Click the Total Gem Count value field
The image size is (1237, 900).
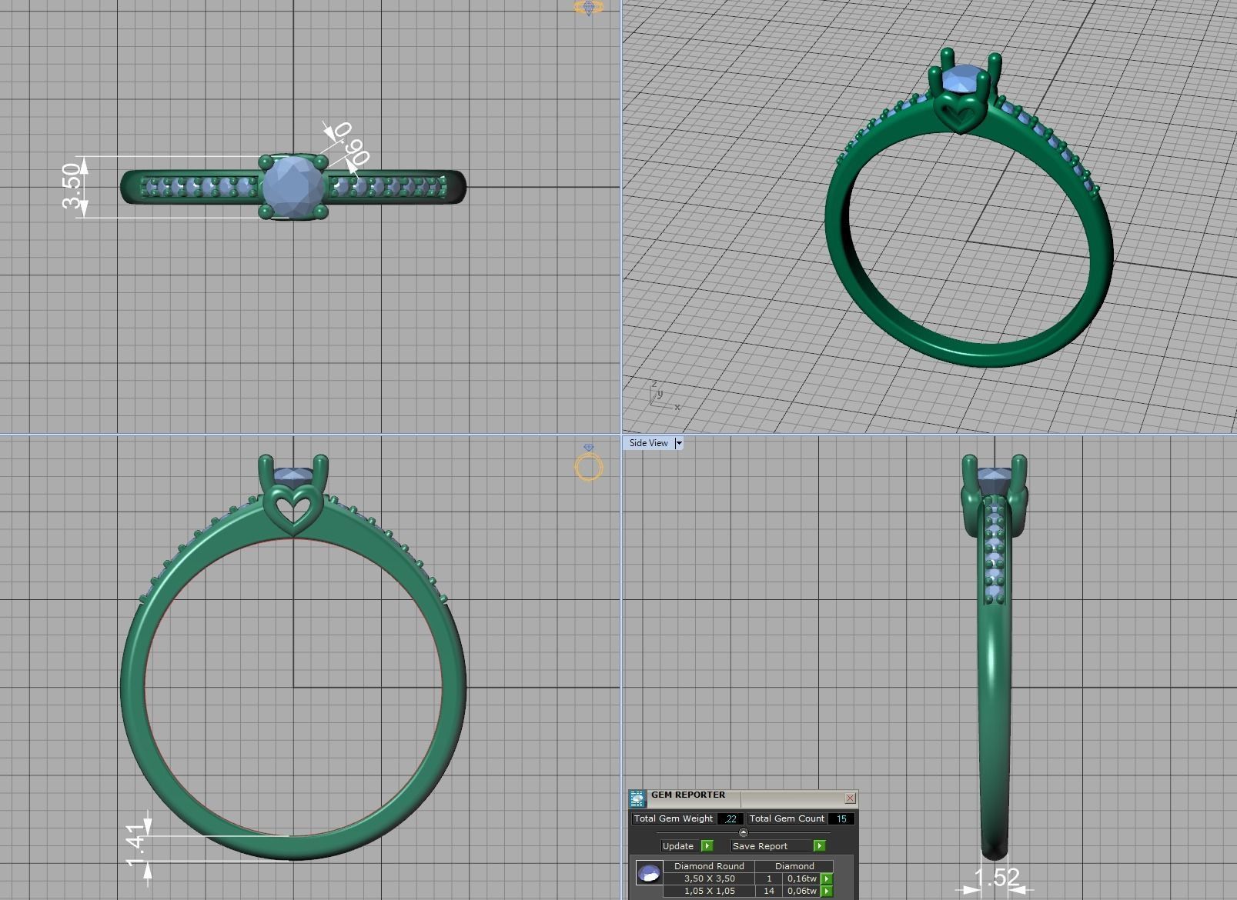pyautogui.click(x=841, y=818)
